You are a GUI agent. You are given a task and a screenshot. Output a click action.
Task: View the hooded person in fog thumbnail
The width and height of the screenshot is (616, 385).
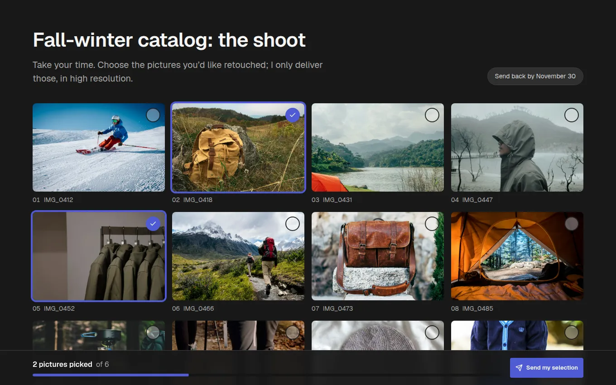pyautogui.click(x=517, y=147)
